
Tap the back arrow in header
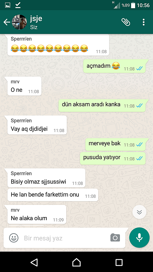[7, 22]
